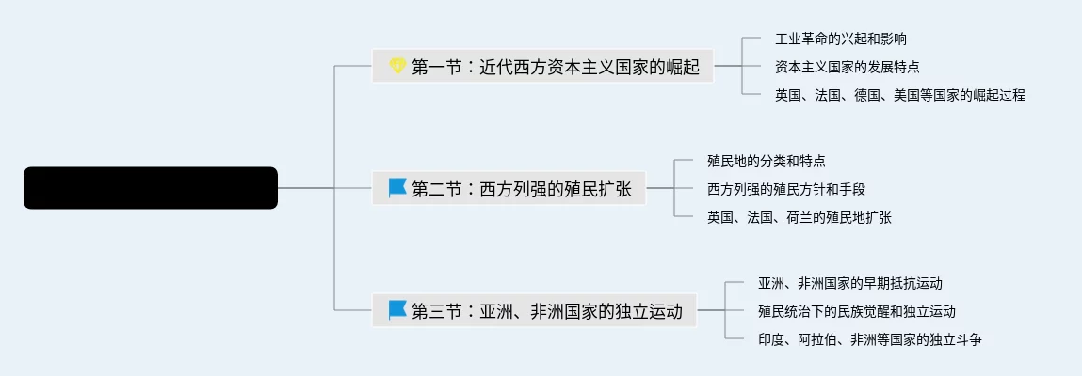Select subtopic 殖民地的分类和特点

766,161
